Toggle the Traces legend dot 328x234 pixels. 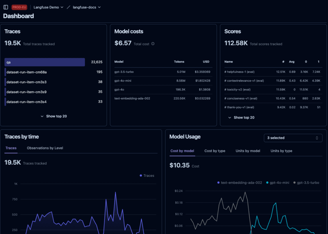[141, 176]
